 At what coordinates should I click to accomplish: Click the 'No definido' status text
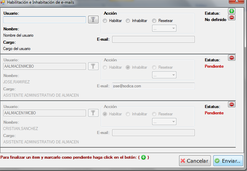(215, 20)
